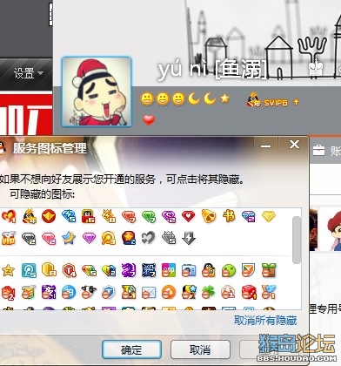Select the winged VIP service icon
Viewport: 341px width, 366px height.
click(9, 238)
